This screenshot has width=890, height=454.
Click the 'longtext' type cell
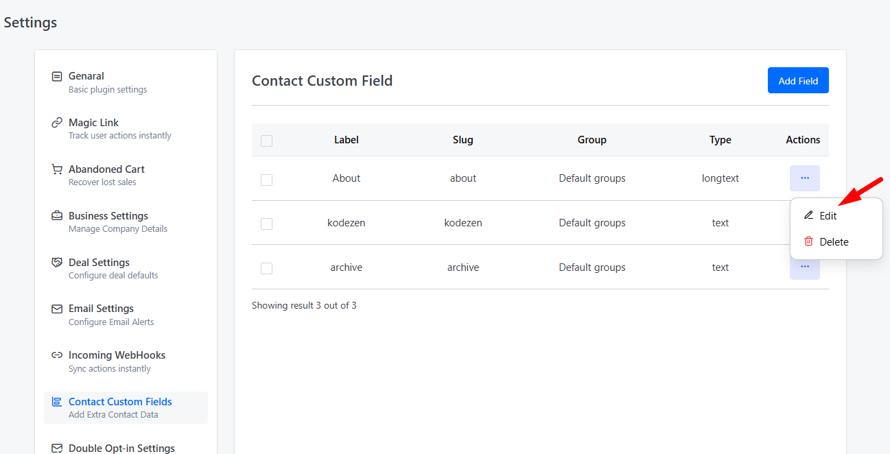point(721,178)
